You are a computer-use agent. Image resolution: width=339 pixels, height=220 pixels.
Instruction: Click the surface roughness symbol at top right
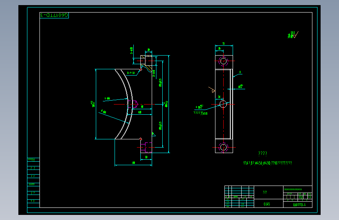pos(293,35)
